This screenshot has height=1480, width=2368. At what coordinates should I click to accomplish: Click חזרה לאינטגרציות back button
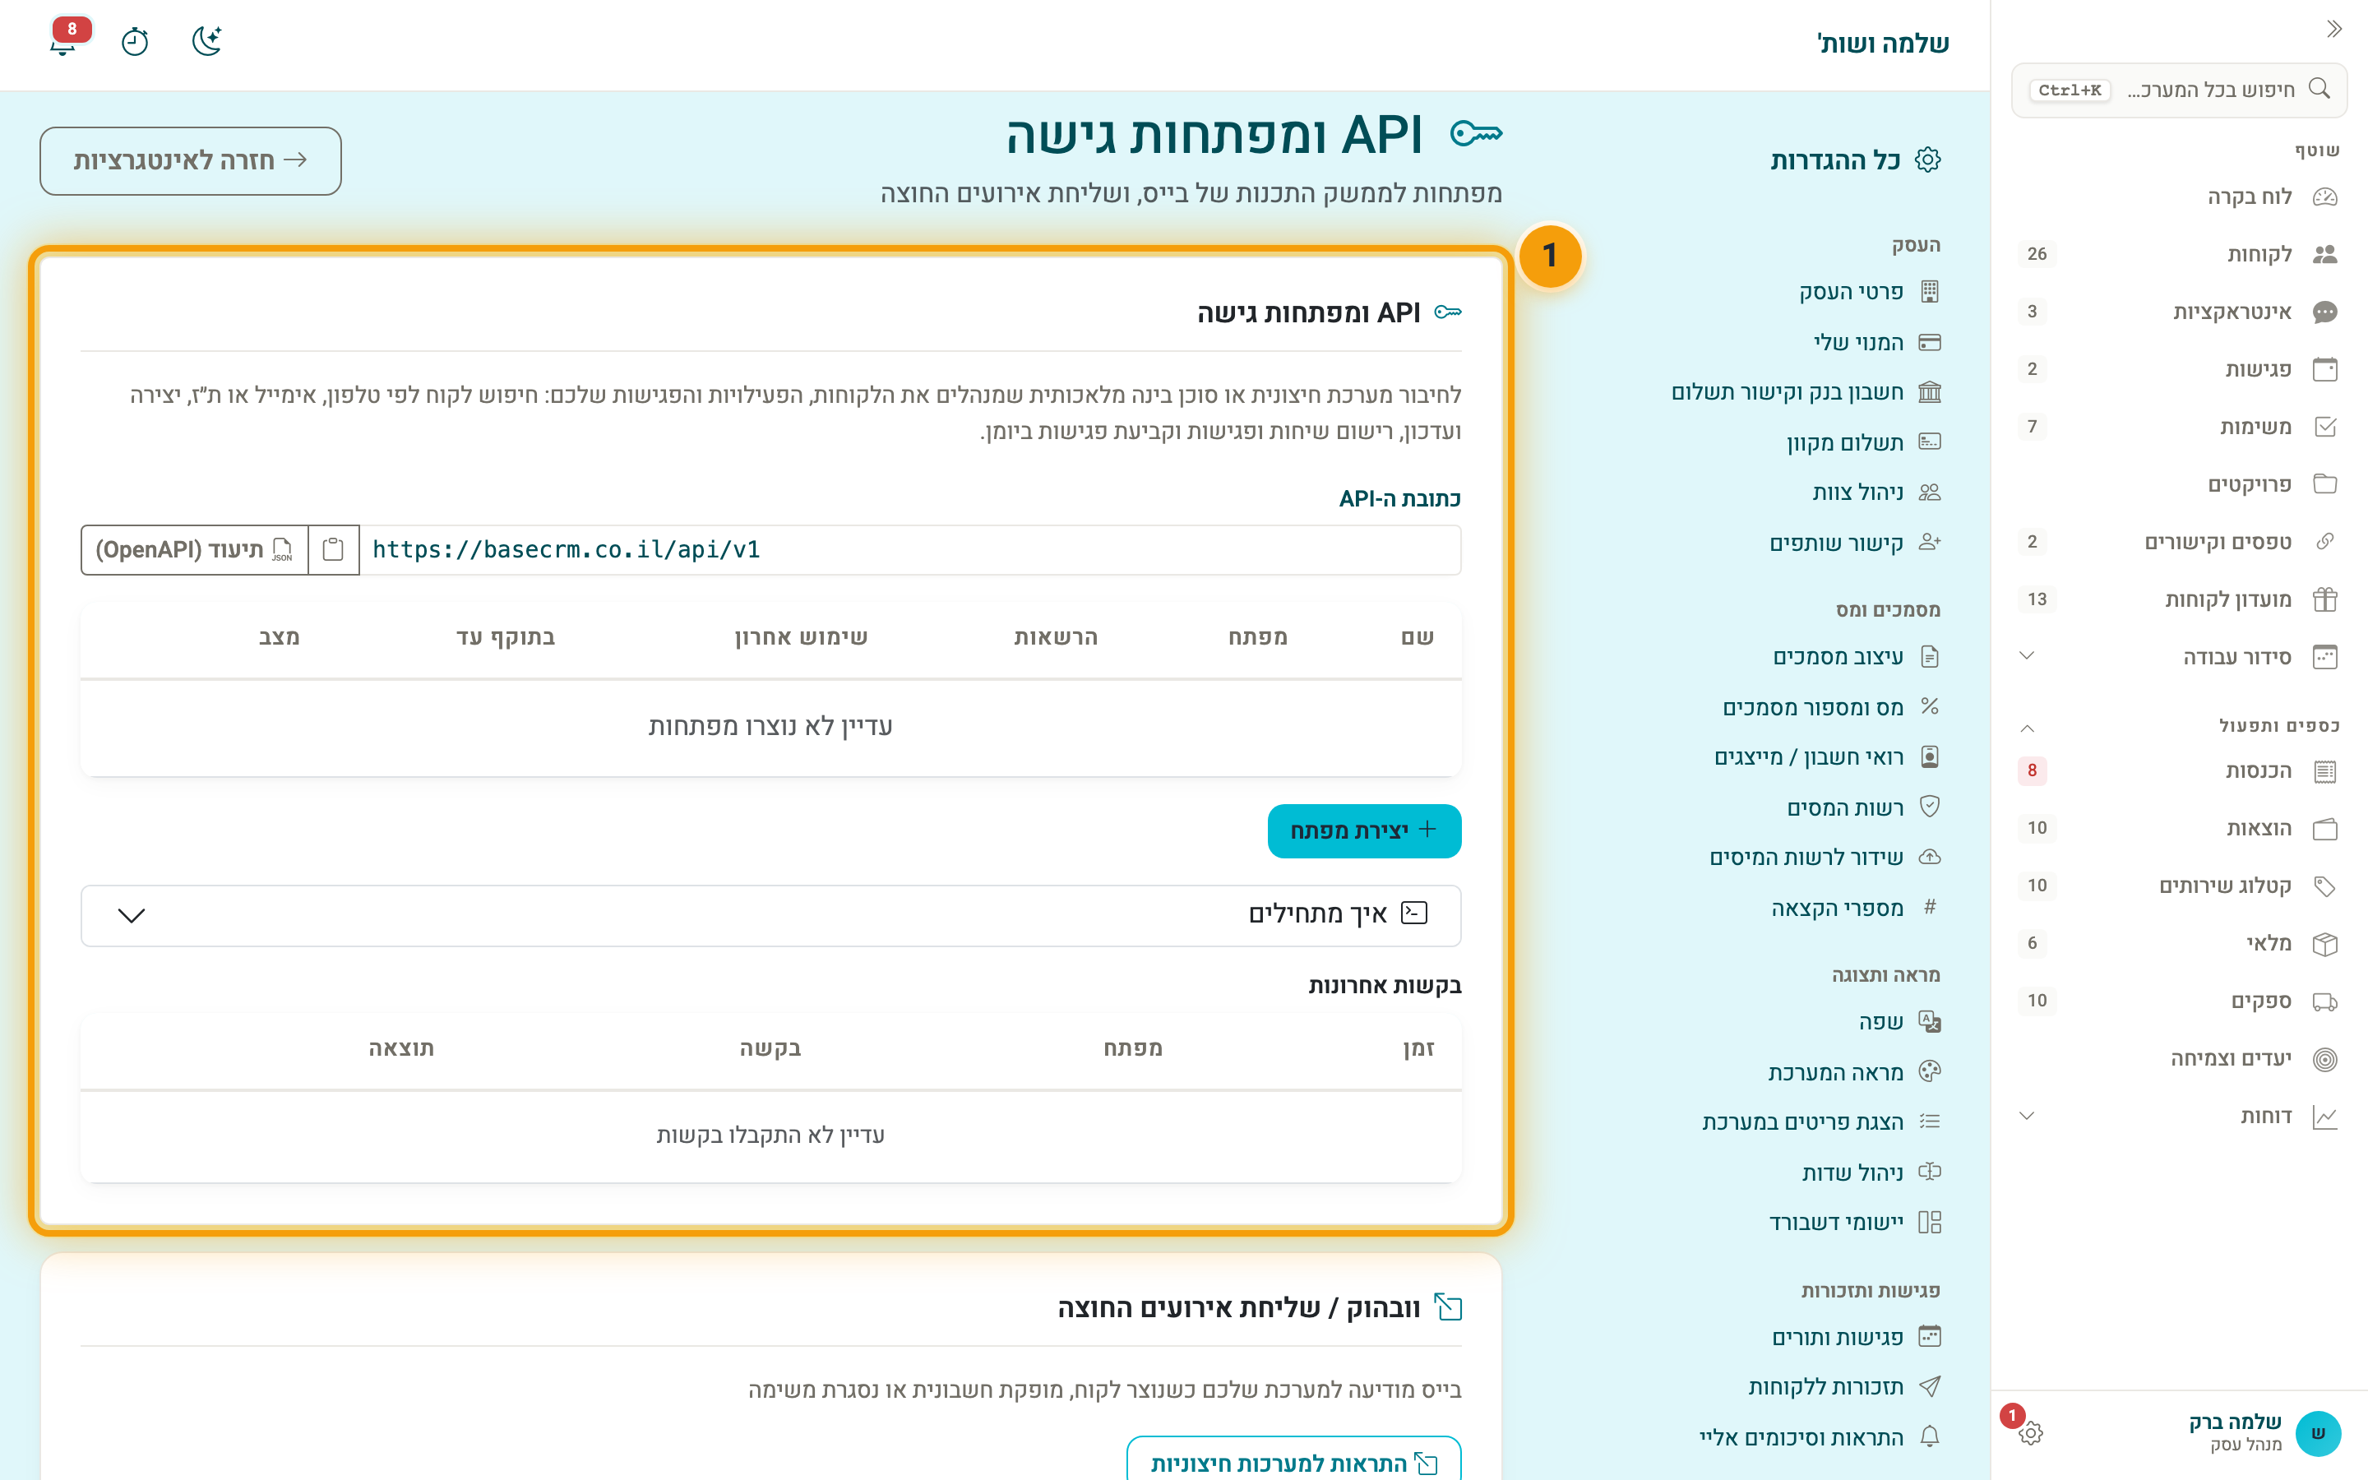click(191, 160)
